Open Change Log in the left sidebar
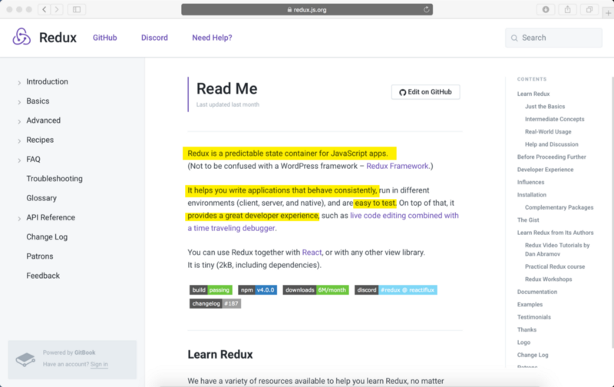Image resolution: width=614 pixels, height=387 pixels. point(47,237)
